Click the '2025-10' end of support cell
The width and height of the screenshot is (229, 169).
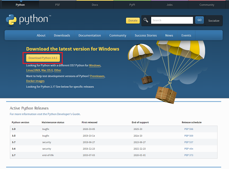138,129
